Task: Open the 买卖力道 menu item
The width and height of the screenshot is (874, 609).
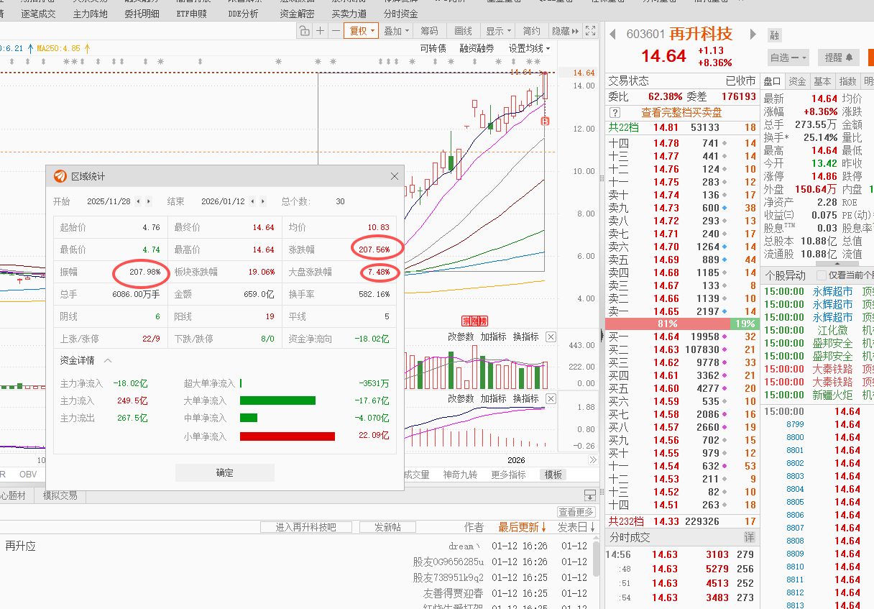Action: (349, 14)
